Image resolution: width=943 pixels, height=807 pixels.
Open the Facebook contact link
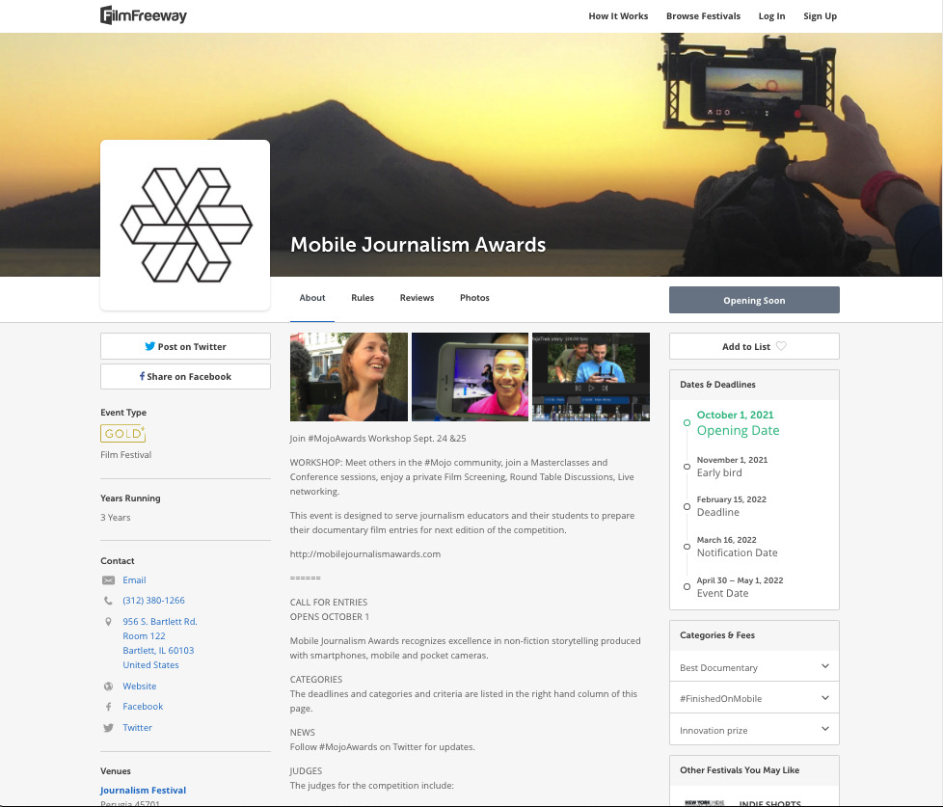point(143,707)
